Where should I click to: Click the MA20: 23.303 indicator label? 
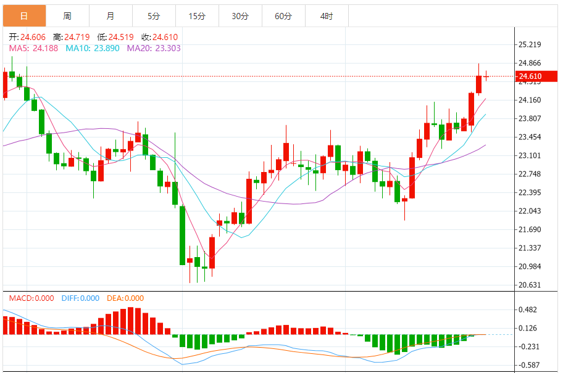154,48
